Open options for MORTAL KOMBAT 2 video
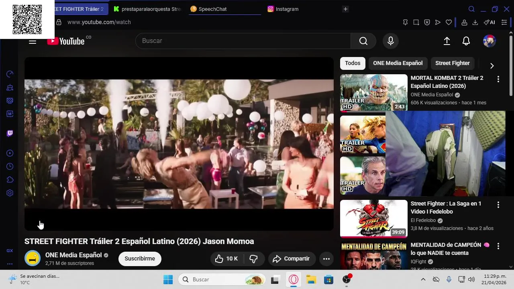 click(498, 79)
